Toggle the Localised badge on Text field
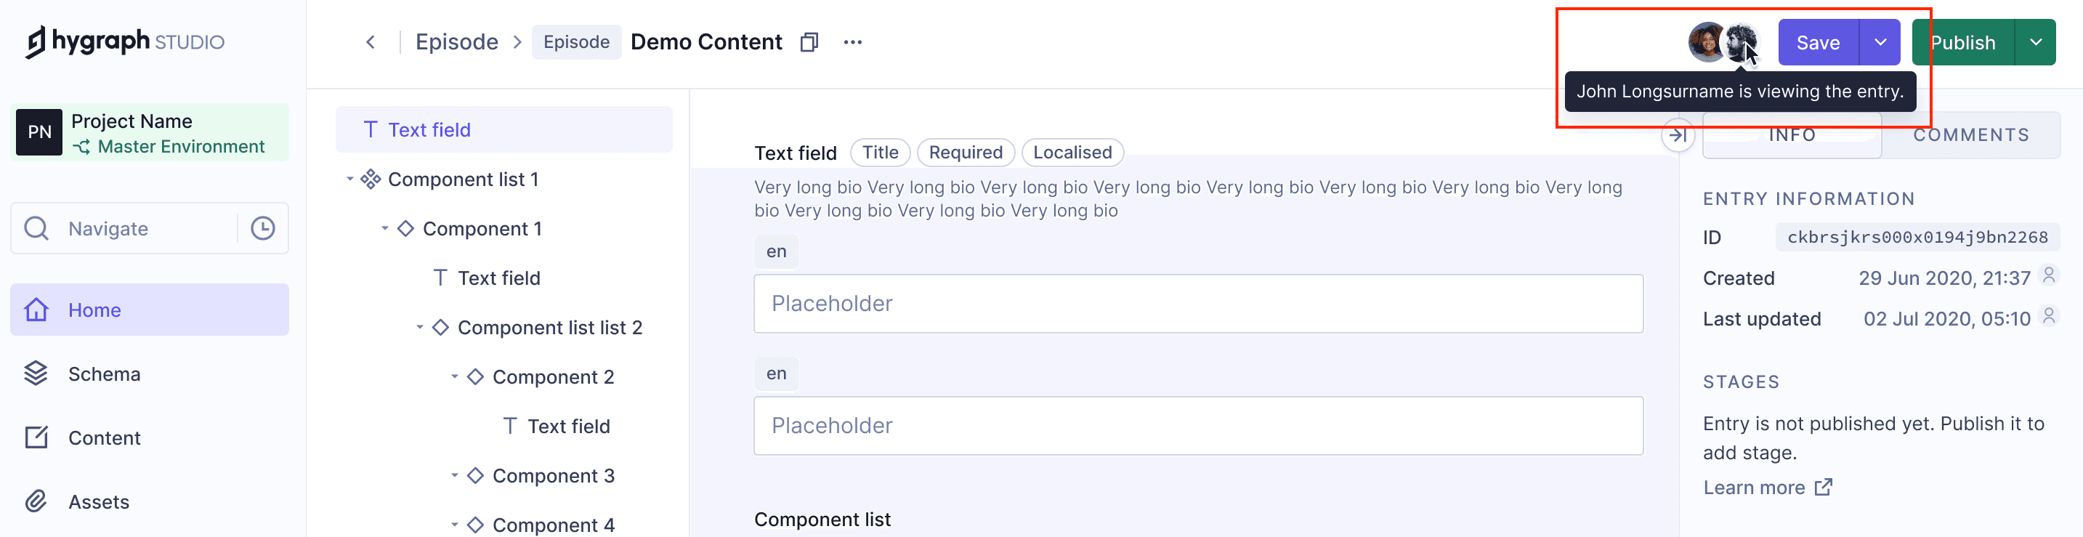The height and width of the screenshot is (537, 2083). point(1072,152)
